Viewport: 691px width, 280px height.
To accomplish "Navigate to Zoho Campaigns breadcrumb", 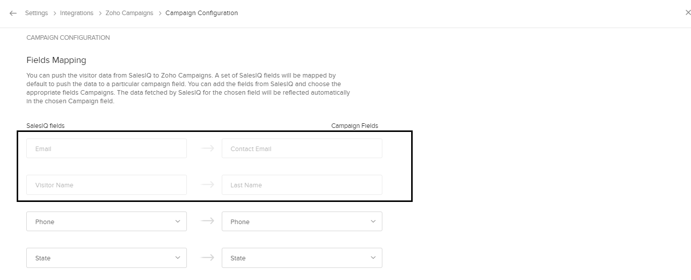I will point(129,13).
